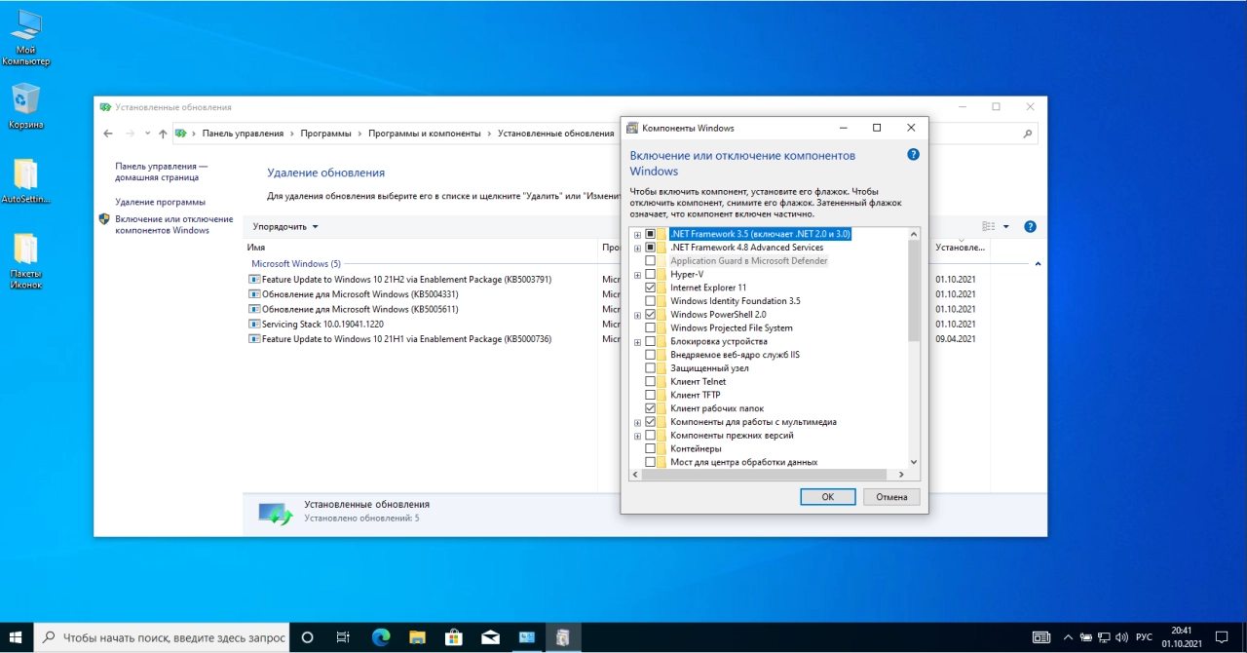Expand .NET Framework 4.8 Advanced Services node

click(637, 248)
